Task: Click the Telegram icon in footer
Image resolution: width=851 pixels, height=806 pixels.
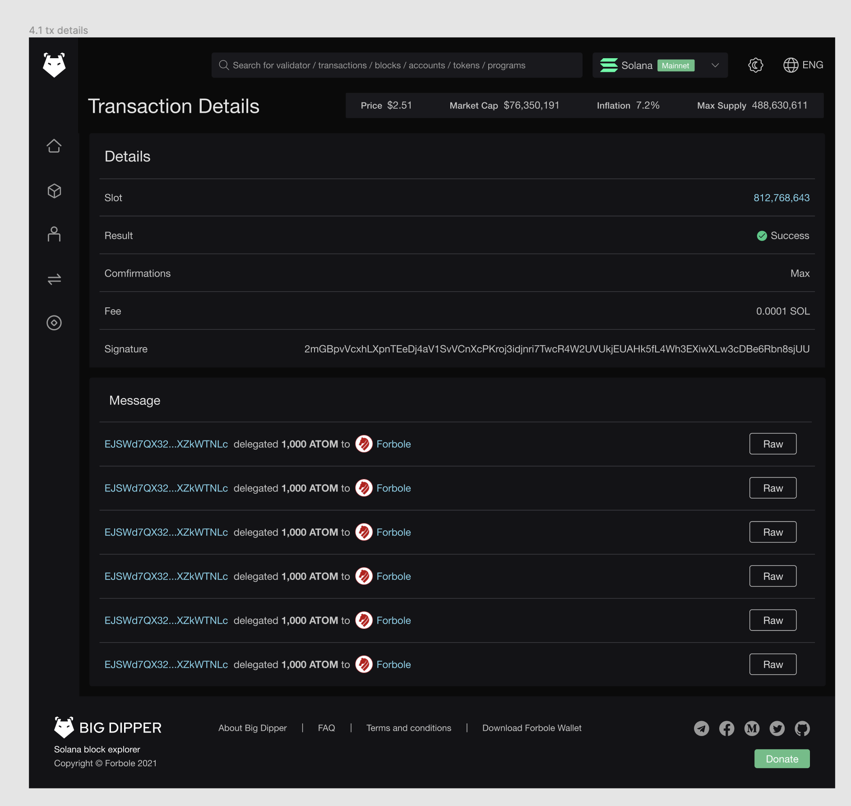Action: click(702, 727)
